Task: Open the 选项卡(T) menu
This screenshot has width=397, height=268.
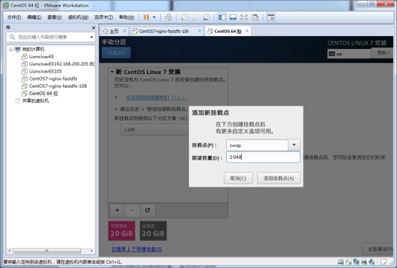Action: click(103, 17)
